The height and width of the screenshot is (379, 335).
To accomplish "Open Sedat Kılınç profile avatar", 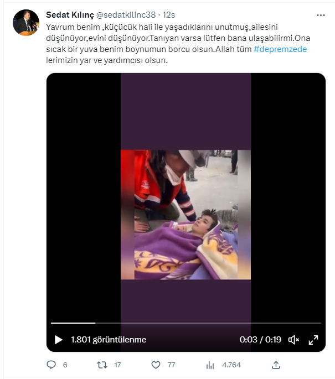I will coord(26,23).
